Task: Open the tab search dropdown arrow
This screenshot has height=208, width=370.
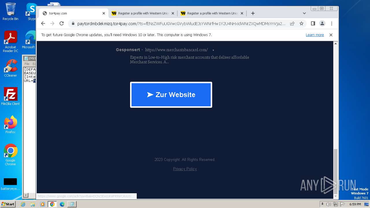Action: [x=304, y=13]
